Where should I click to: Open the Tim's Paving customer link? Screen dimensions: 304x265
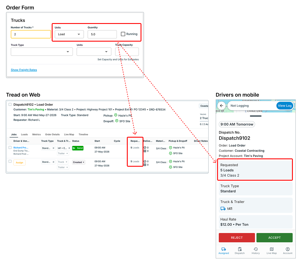pos(36,109)
